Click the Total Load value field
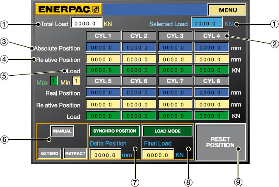Image resolution: width=279 pixels, height=187 pixels. point(86,24)
